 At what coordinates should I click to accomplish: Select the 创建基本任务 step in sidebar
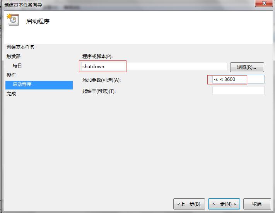pos(20,47)
